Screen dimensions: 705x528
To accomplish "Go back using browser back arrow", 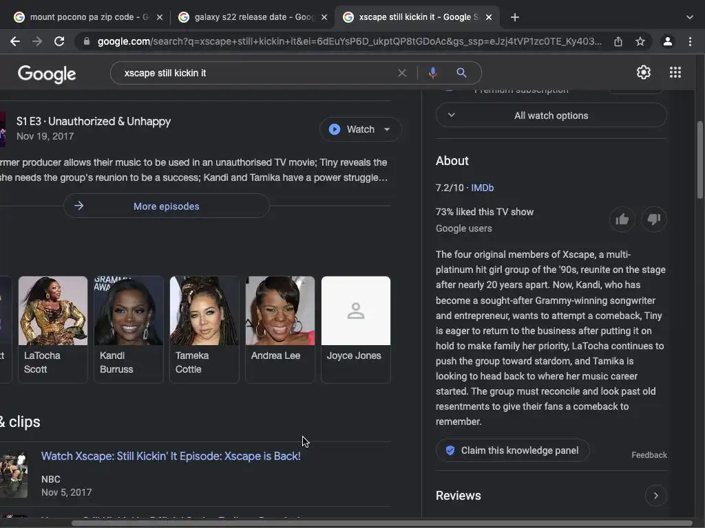I will (x=15, y=42).
